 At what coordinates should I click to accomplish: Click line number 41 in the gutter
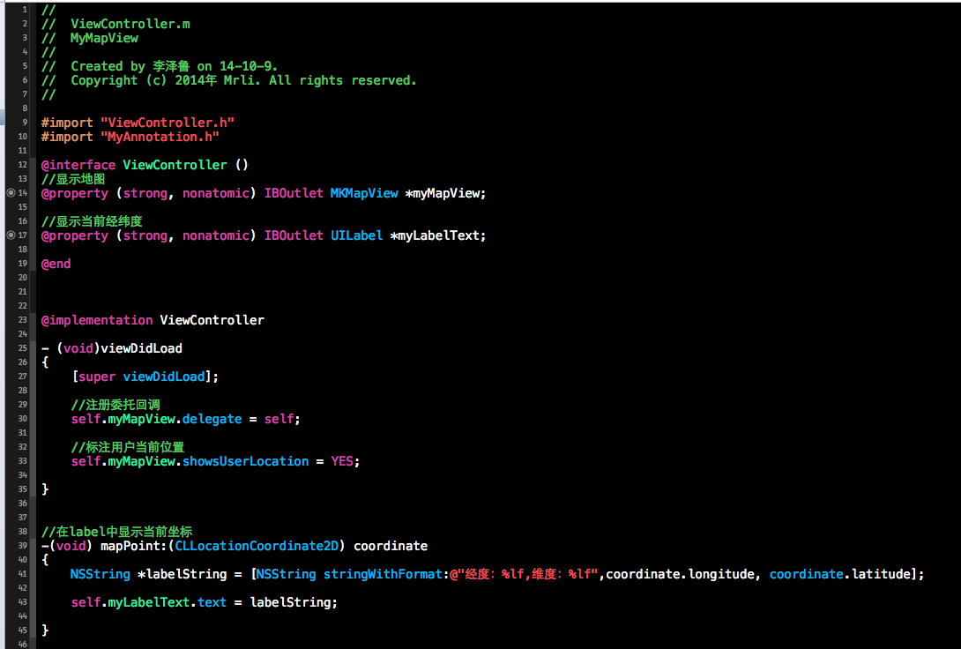pos(23,574)
